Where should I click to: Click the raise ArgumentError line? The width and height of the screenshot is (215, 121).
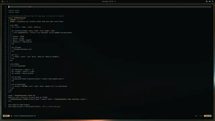pos(43,33)
